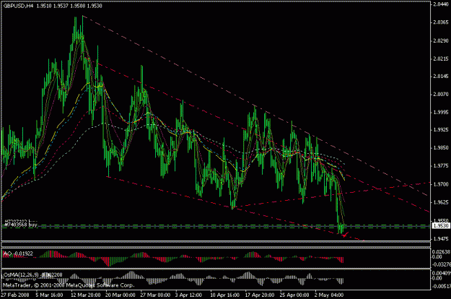Click the 20 Mar 00:00 time label
451x299 pixels.
(121, 295)
